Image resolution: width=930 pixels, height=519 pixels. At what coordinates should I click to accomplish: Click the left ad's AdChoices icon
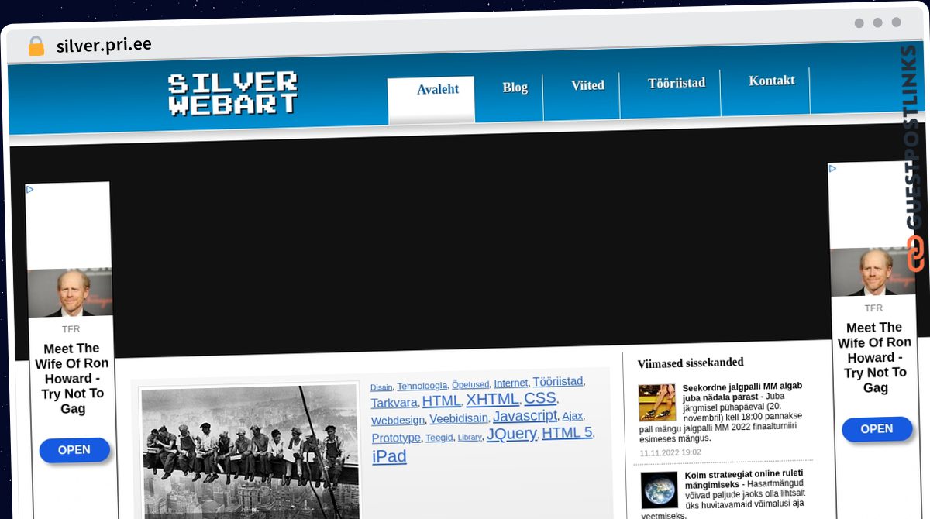click(x=30, y=189)
